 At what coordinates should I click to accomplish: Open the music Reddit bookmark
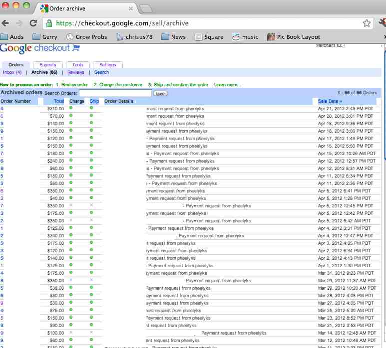245,36
